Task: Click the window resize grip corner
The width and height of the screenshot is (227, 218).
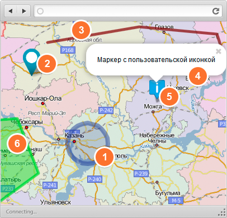Action: tap(223, 212)
